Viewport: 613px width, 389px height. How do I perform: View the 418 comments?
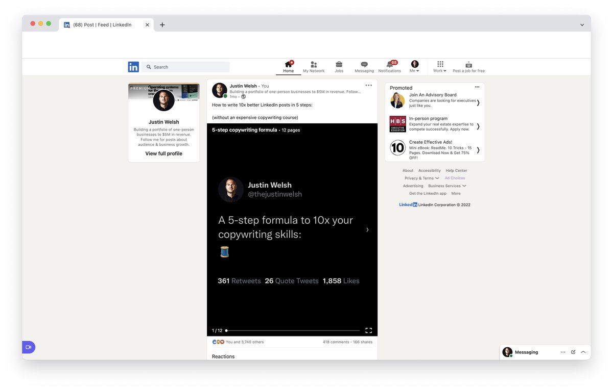pyautogui.click(x=336, y=342)
